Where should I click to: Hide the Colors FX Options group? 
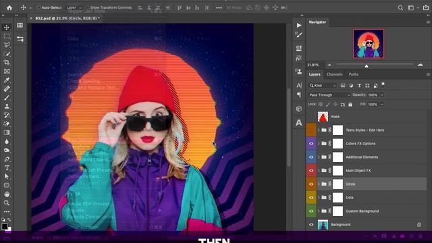[311, 144]
